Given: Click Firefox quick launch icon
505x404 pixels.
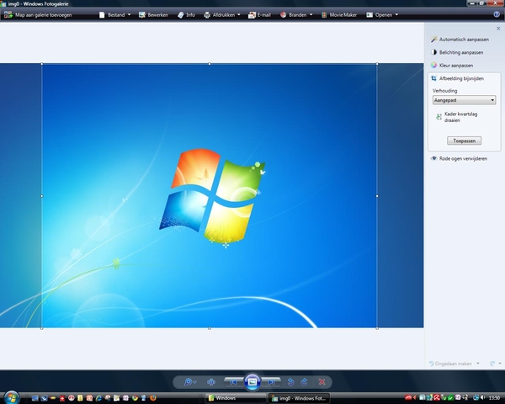Looking at the screenshot, I should coord(153,398).
